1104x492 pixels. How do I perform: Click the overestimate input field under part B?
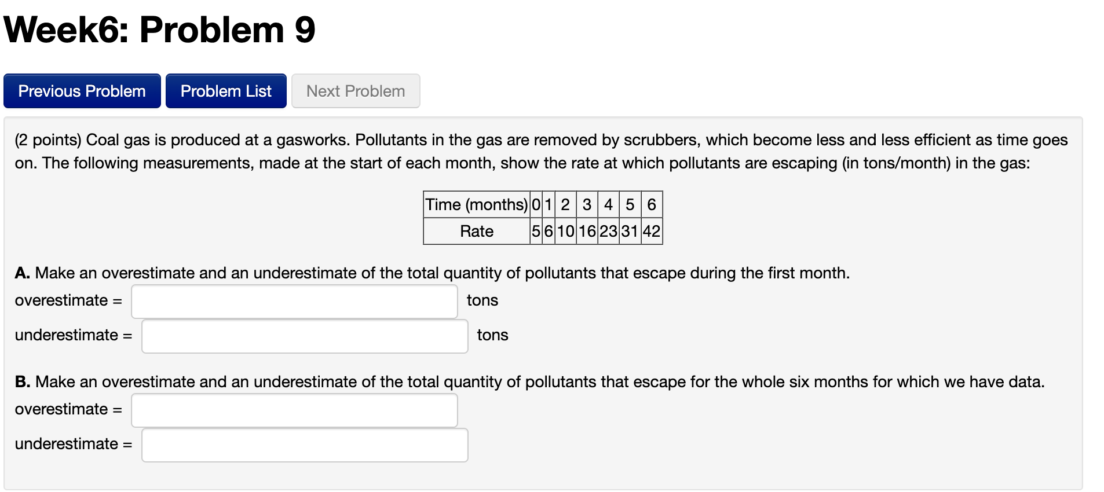point(294,410)
